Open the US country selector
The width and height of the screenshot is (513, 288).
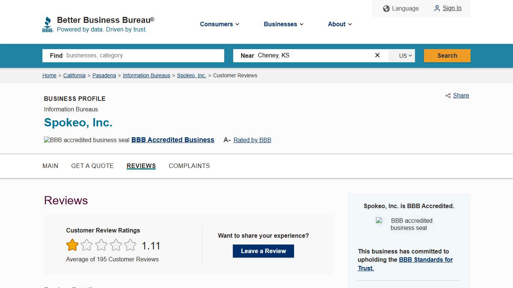point(401,55)
